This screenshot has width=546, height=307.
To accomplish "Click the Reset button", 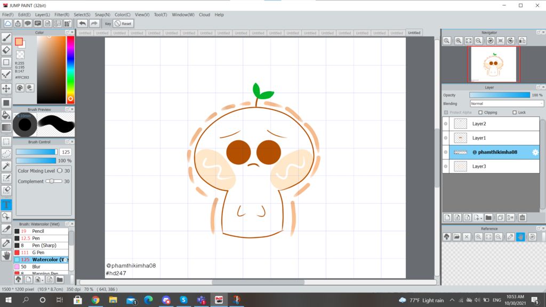I will [123, 23].
